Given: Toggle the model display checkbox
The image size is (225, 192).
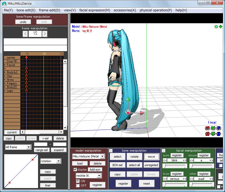Looking at the screenshot, I should 75,170.
